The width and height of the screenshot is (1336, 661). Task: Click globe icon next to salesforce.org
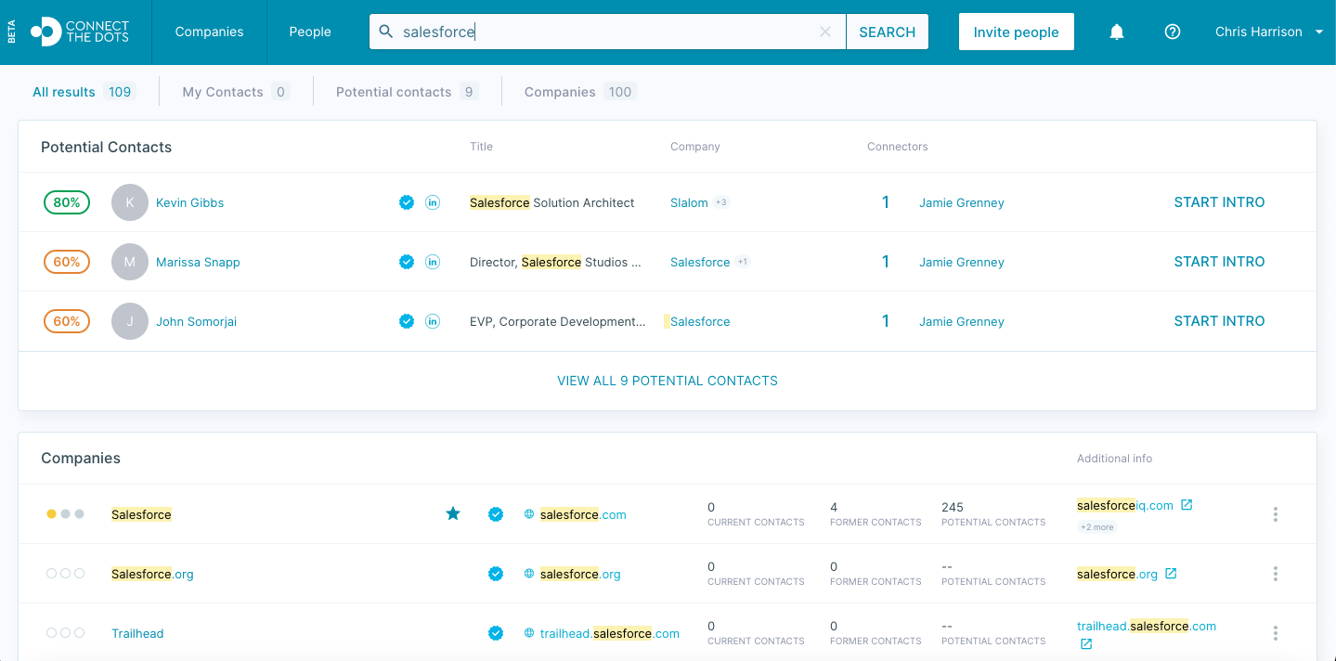[x=529, y=574]
